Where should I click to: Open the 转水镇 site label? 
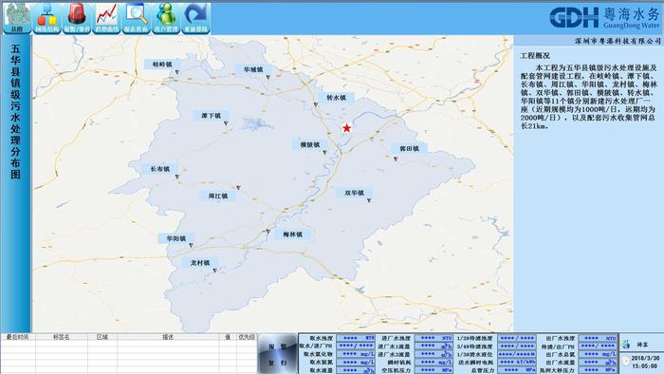click(336, 98)
